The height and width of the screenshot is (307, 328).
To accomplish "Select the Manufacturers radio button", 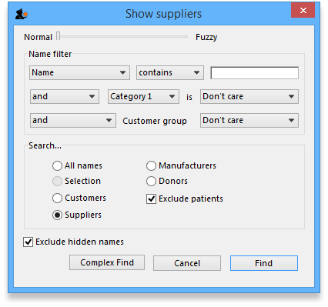I will click(x=151, y=165).
